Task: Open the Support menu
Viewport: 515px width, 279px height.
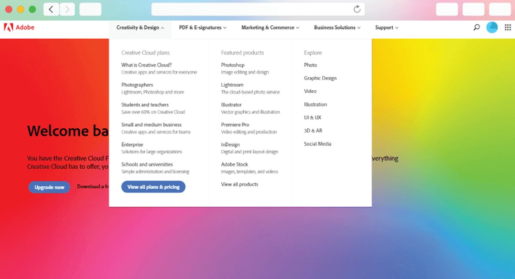Action: [386, 27]
